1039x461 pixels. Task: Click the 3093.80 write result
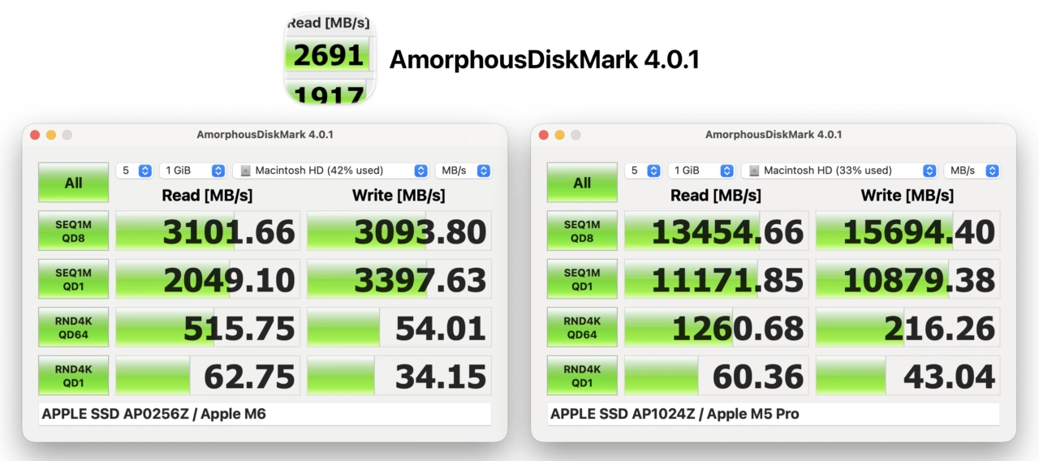[399, 231]
